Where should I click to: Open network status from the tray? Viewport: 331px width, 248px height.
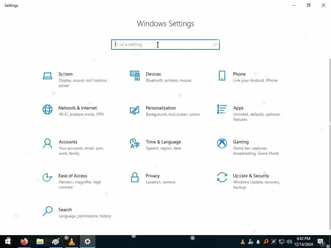(282, 242)
